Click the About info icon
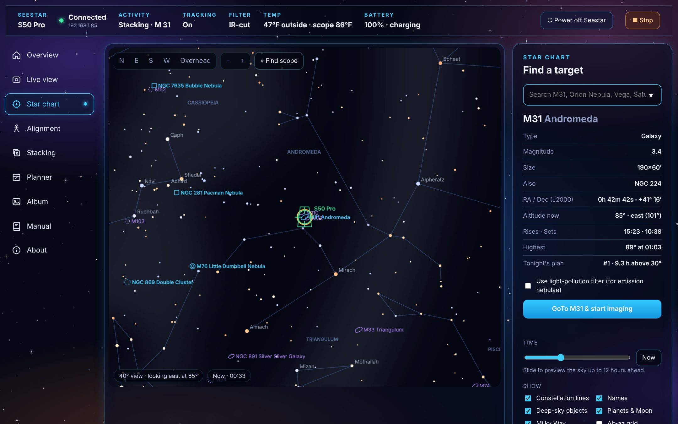 [16, 250]
